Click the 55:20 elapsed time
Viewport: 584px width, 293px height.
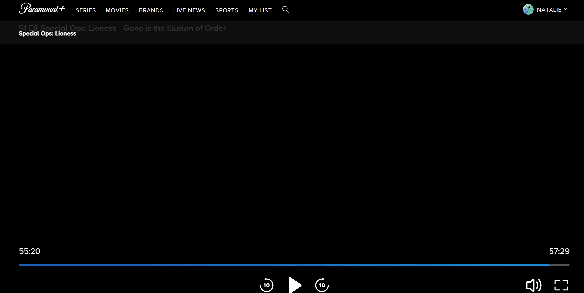30,251
